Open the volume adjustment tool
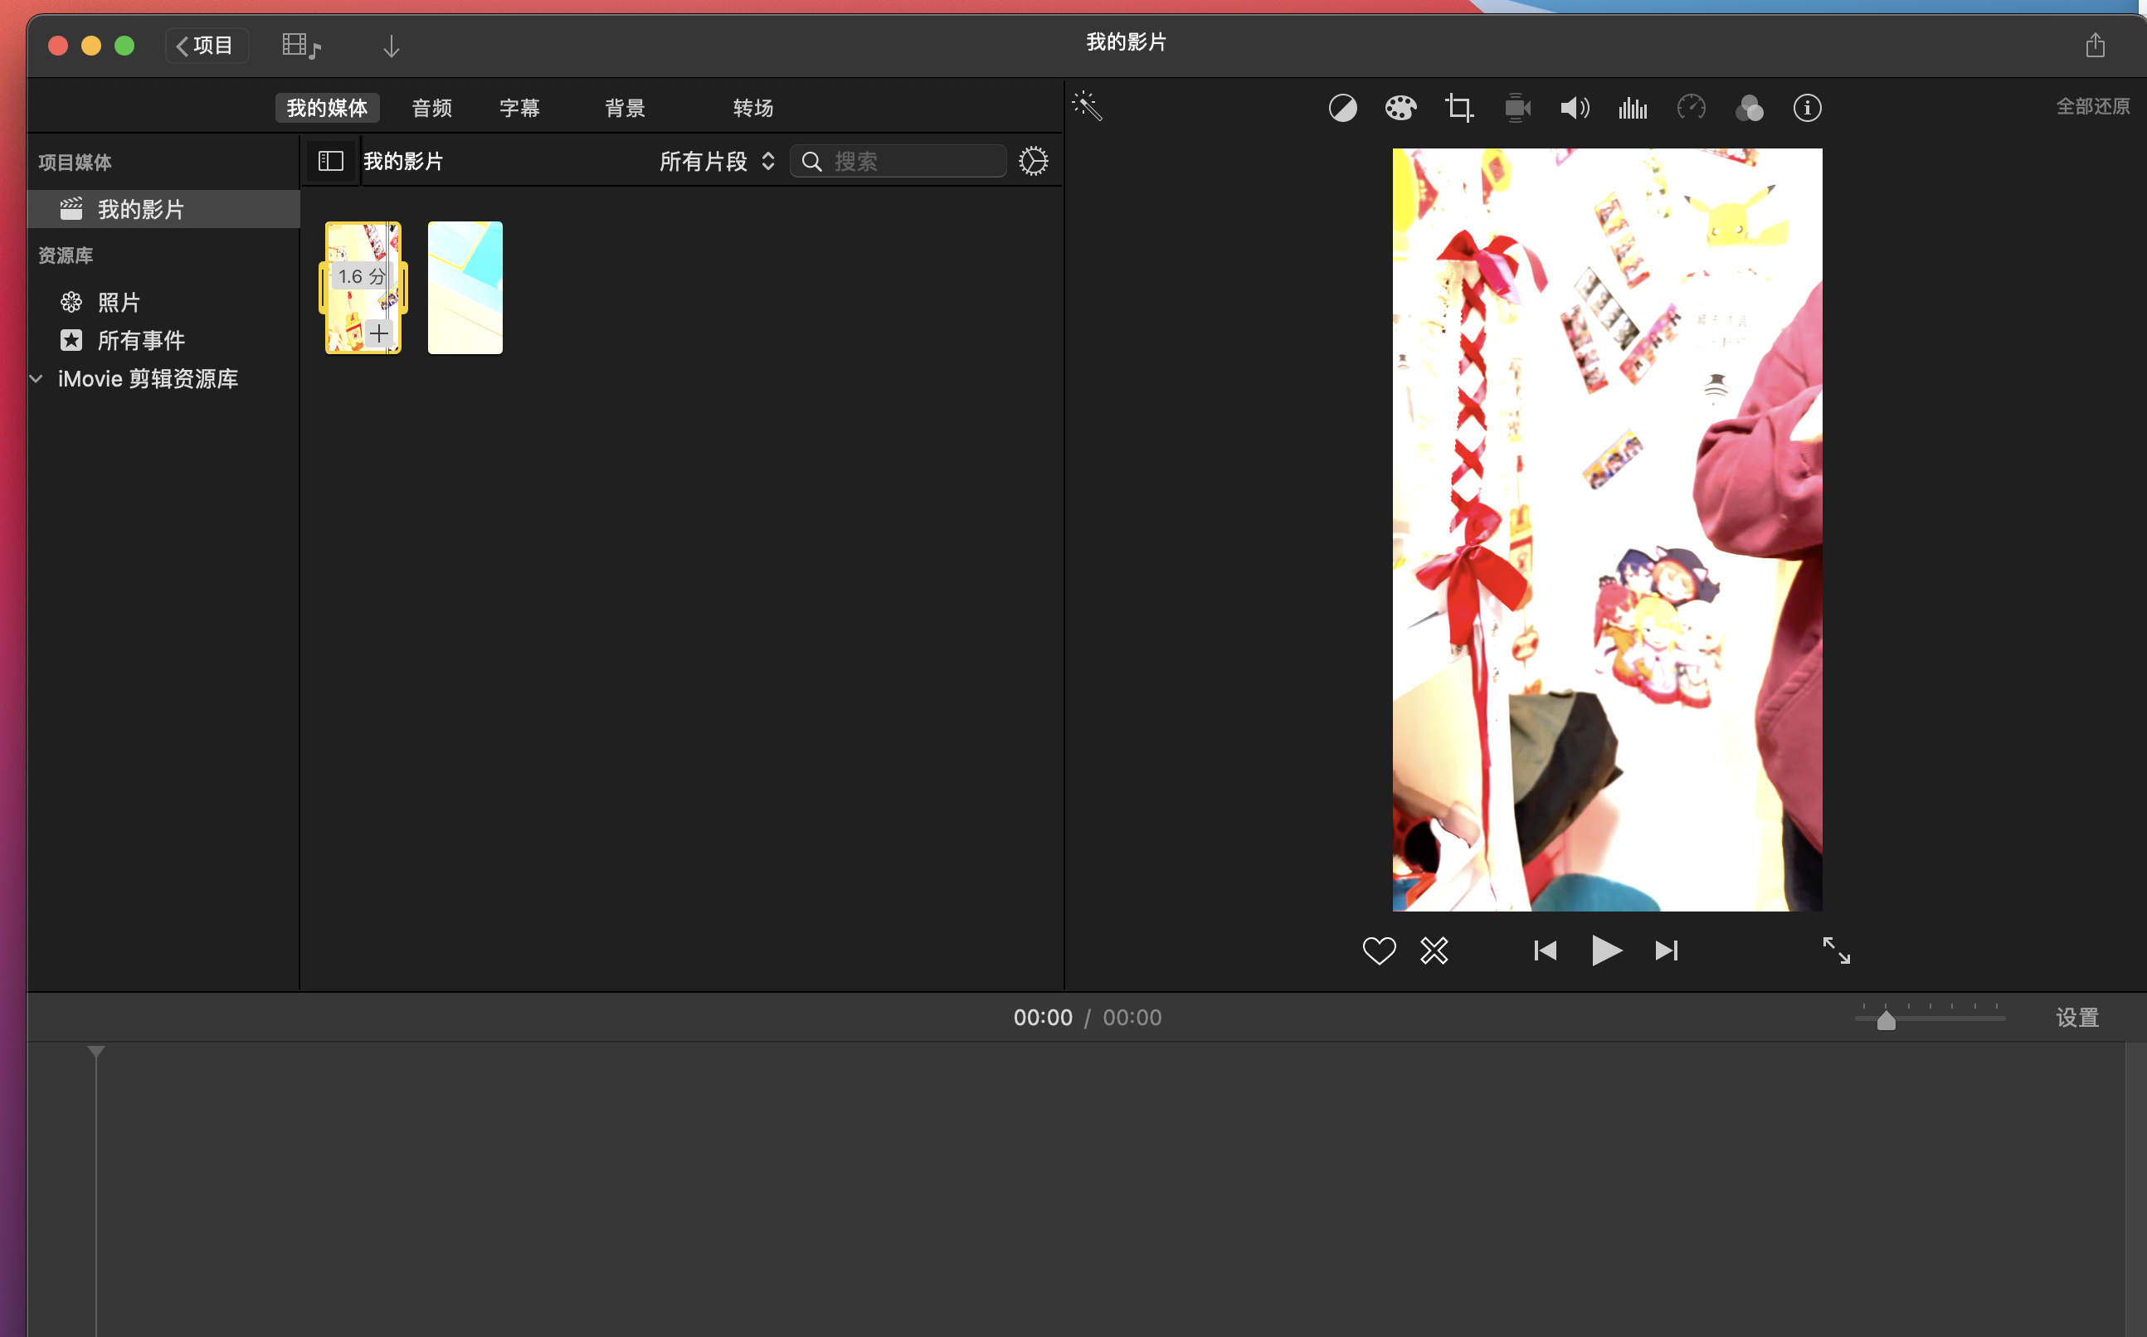The height and width of the screenshot is (1337, 2147). (1574, 108)
